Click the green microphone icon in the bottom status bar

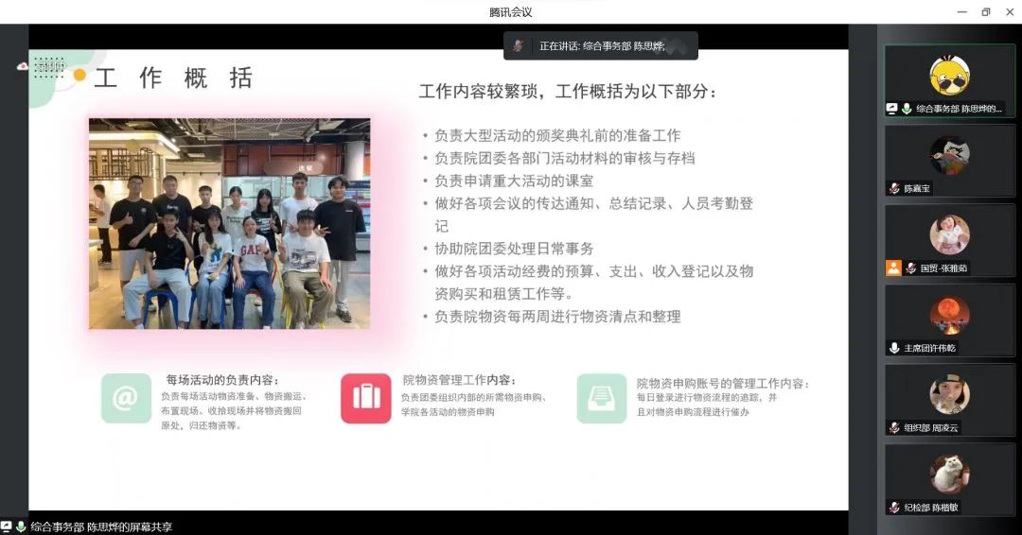click(x=21, y=526)
